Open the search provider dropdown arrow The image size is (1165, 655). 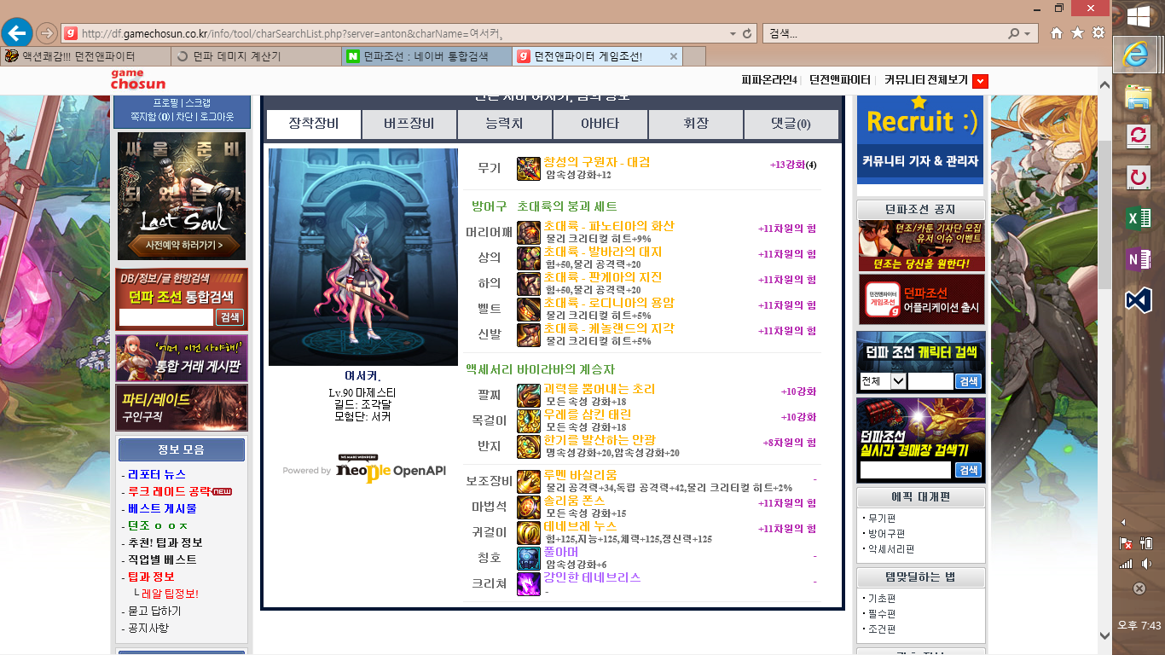[x=1027, y=33]
